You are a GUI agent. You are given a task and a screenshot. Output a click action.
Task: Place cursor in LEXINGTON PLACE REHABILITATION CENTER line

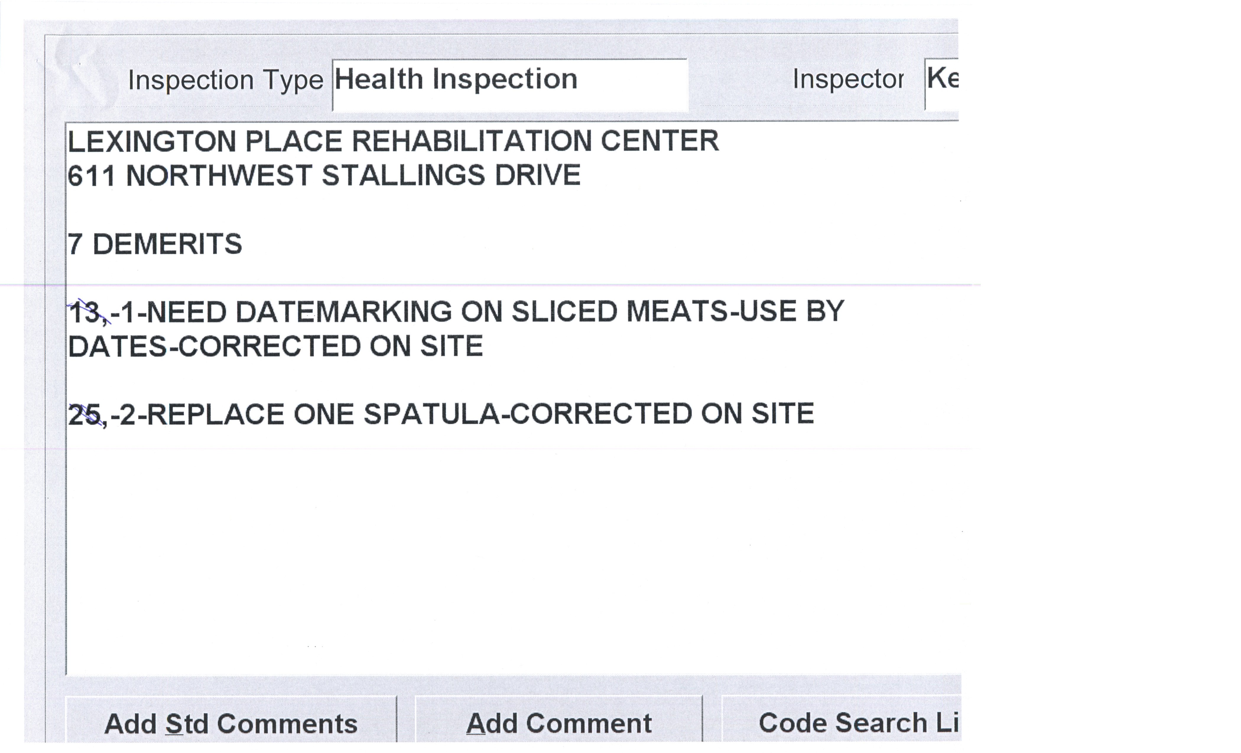(x=393, y=141)
